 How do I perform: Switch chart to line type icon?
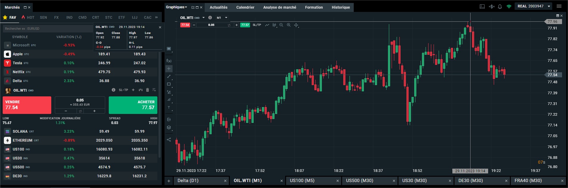267,25
